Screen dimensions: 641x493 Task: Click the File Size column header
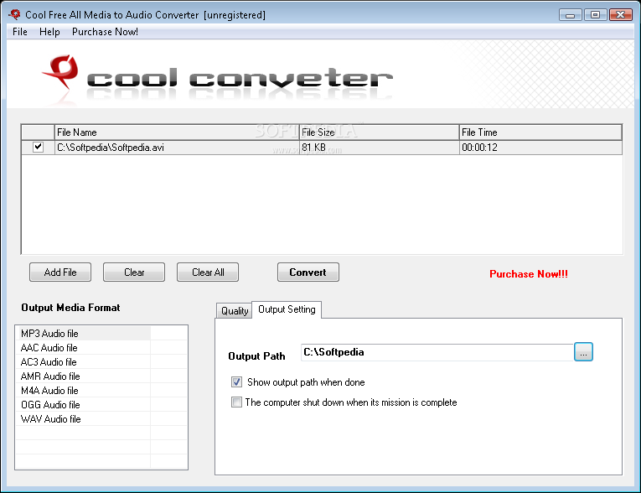(379, 132)
